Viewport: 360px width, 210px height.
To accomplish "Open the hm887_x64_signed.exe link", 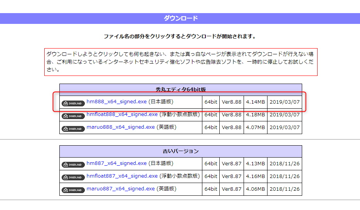I will [x=116, y=163].
